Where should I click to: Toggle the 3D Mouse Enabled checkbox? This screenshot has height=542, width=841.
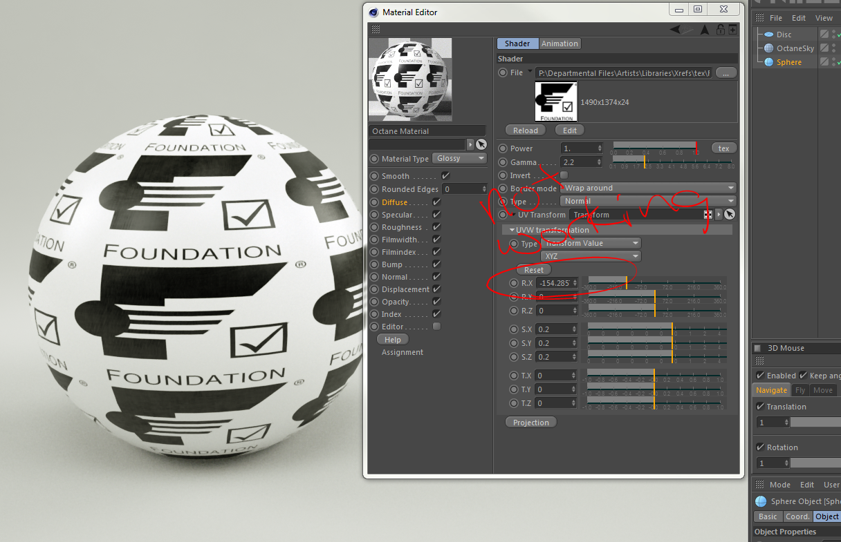[x=761, y=376]
